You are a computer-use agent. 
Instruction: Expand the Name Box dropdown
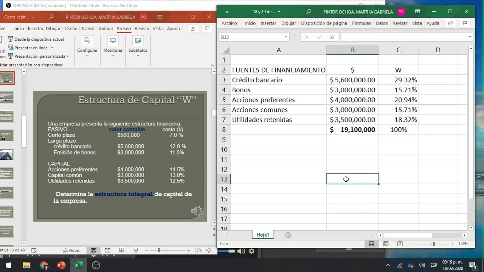(x=285, y=37)
